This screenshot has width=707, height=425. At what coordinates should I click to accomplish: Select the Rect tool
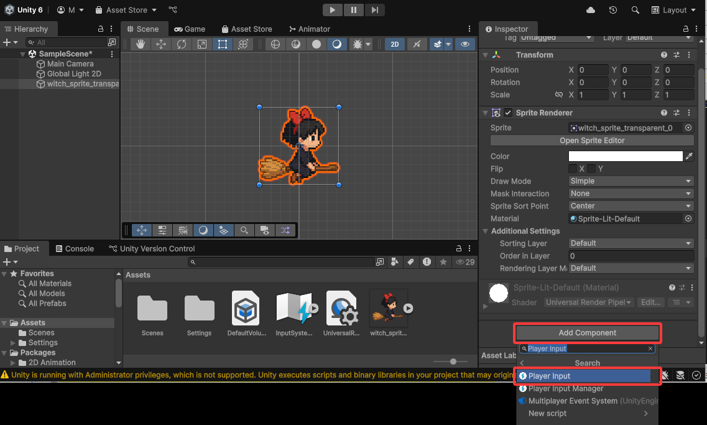coord(222,44)
